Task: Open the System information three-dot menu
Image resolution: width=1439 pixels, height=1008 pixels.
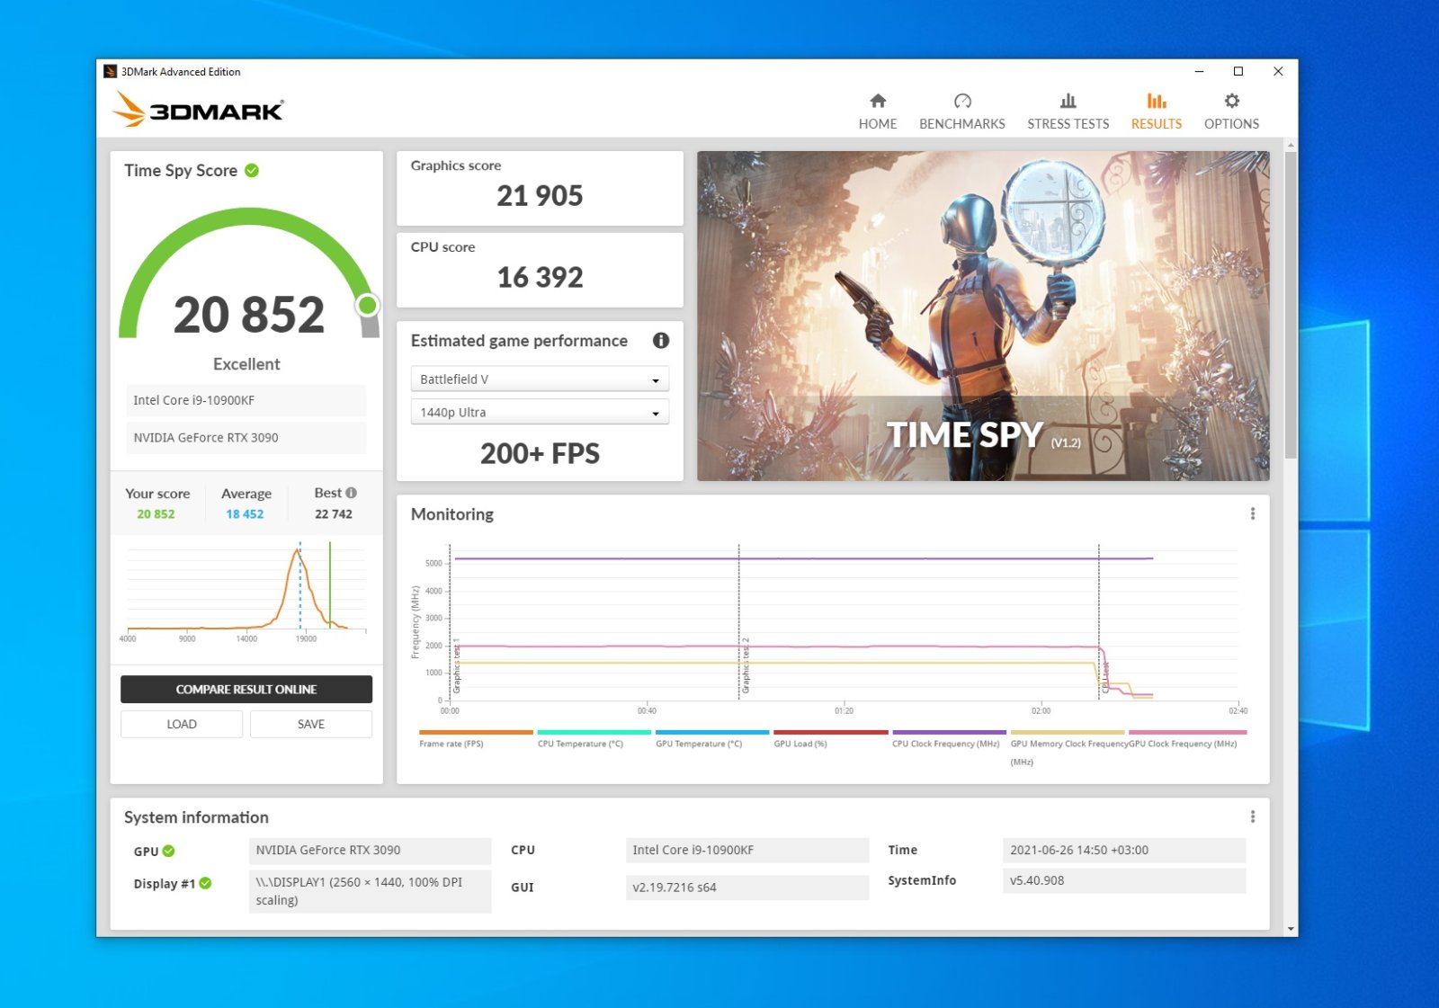Action: point(1252,816)
